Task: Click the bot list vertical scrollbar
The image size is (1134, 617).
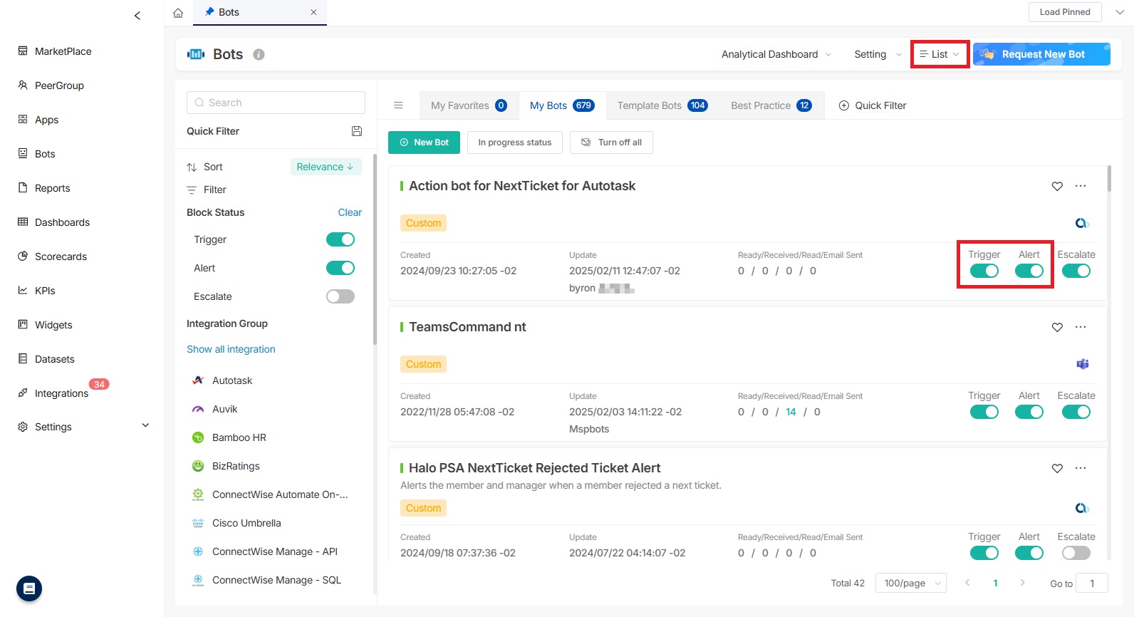Action: tap(1109, 180)
